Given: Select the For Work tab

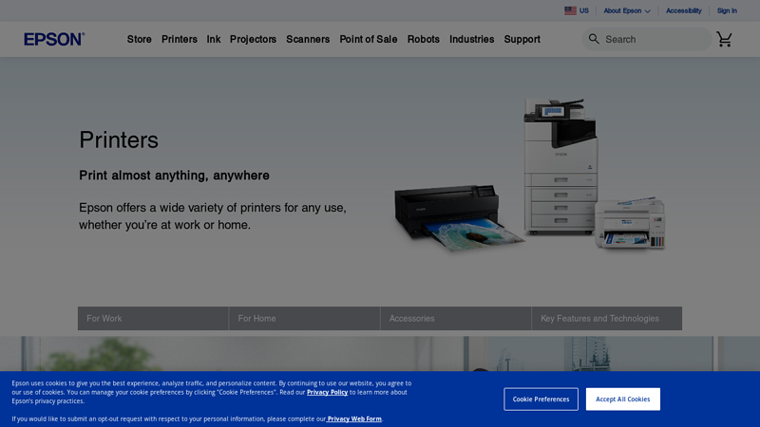Looking at the screenshot, I should [153, 319].
